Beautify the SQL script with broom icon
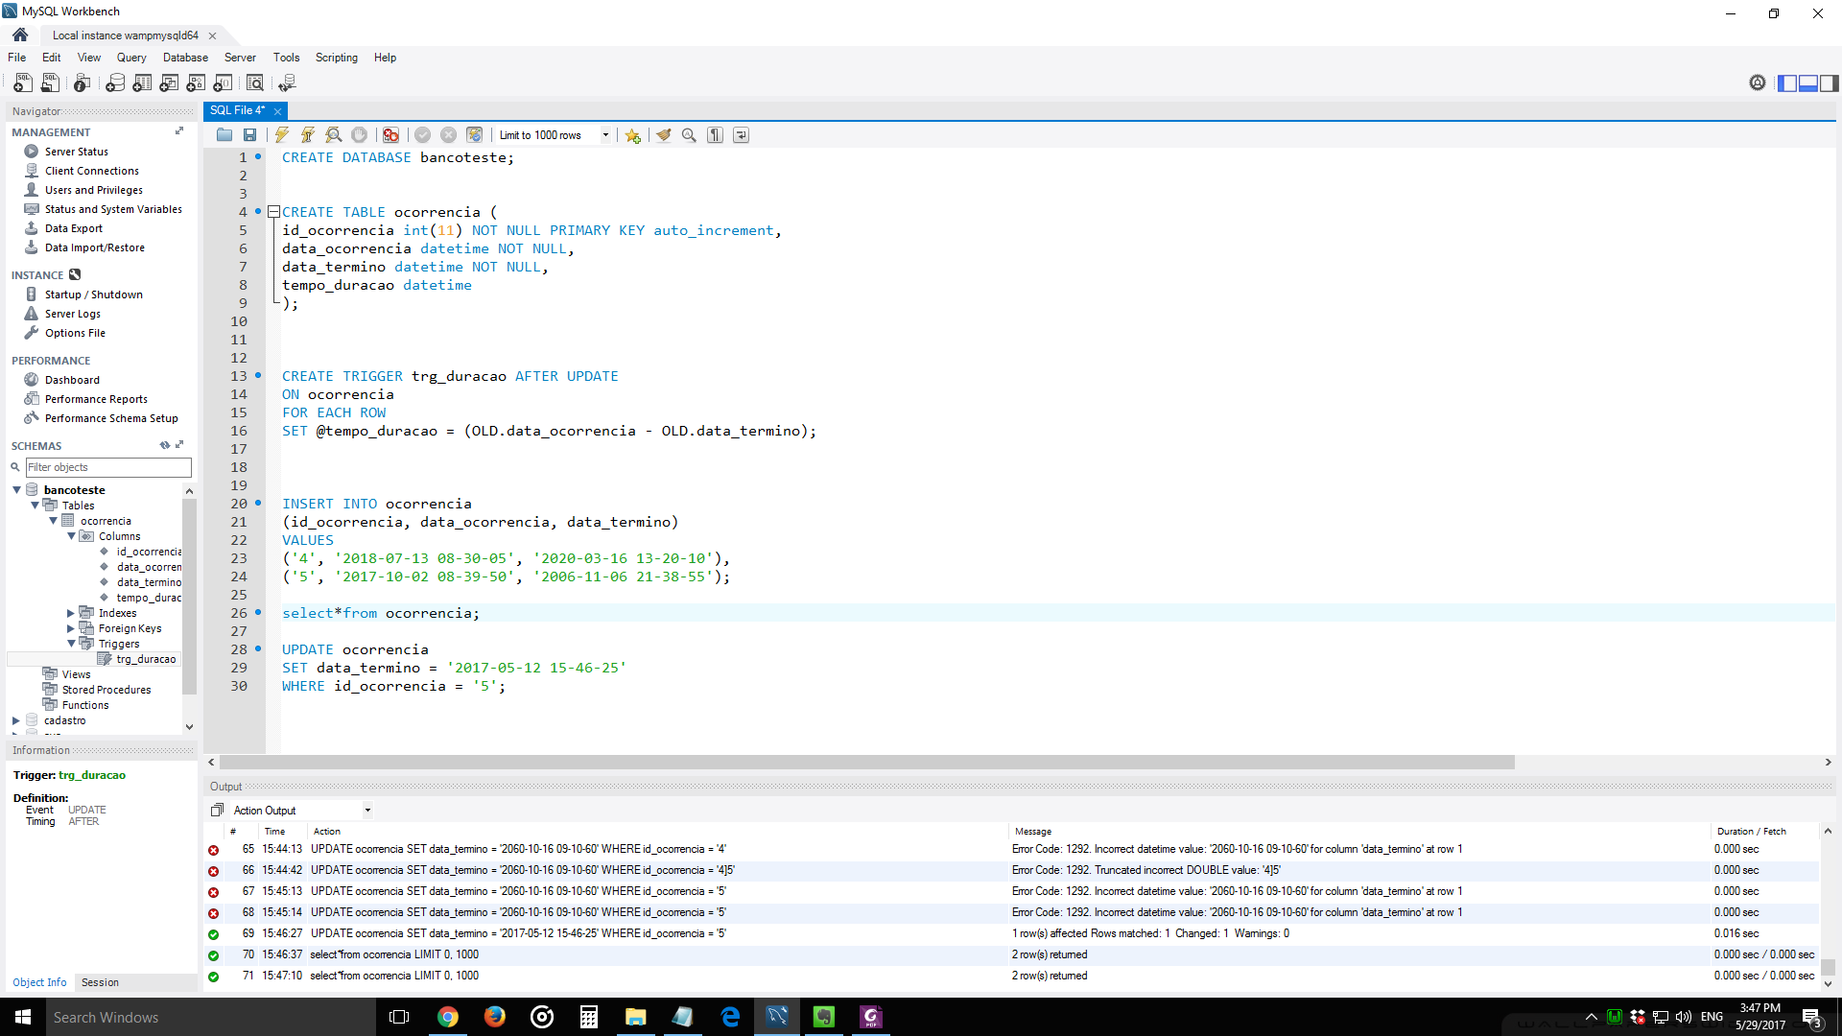Viewport: 1842px width, 1036px height. [664, 135]
